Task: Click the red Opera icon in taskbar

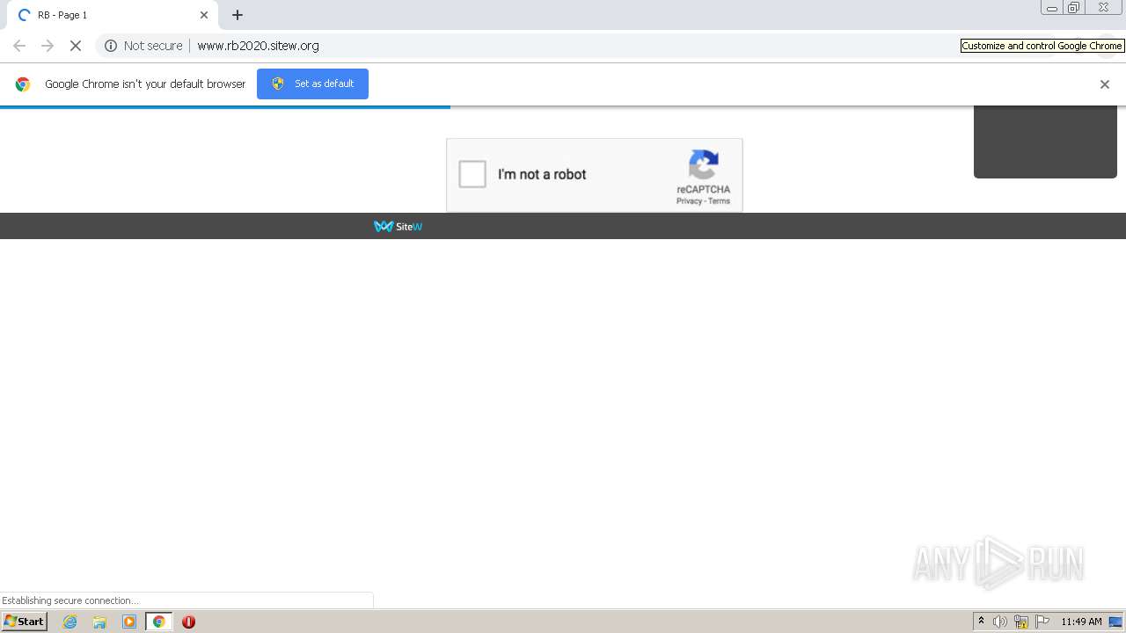Action: tap(188, 622)
